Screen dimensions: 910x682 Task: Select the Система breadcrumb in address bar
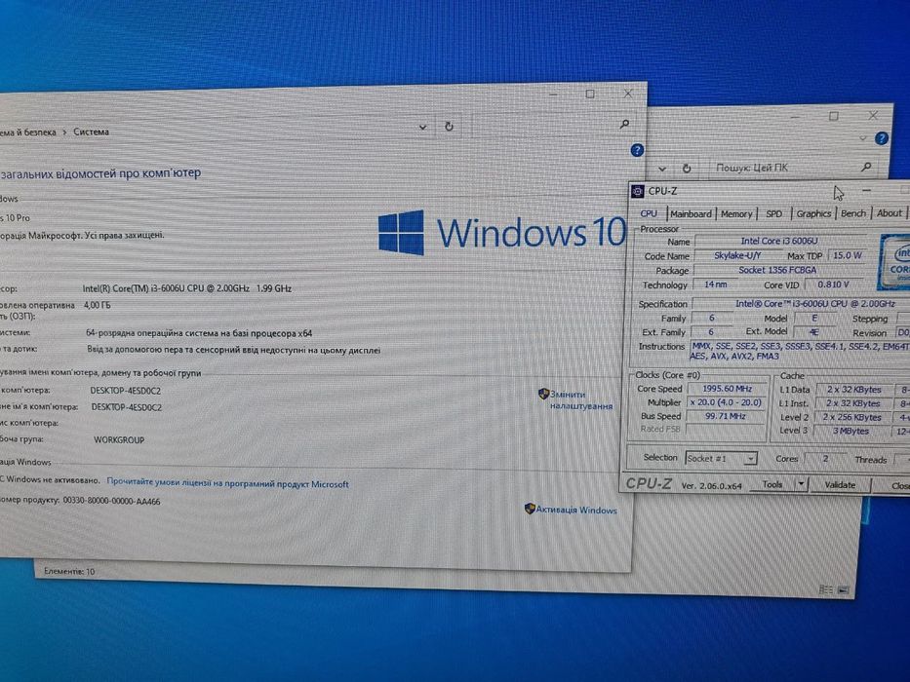point(91,132)
